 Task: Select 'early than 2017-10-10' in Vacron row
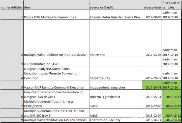[172, 85]
